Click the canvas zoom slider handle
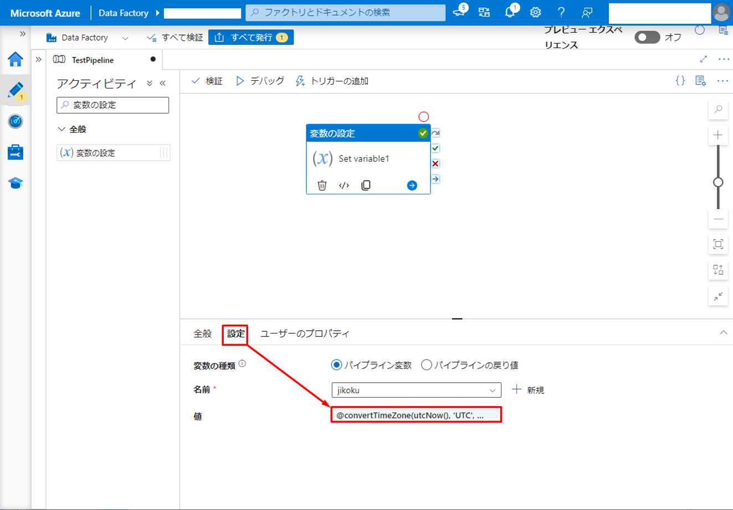The image size is (733, 510). (718, 182)
